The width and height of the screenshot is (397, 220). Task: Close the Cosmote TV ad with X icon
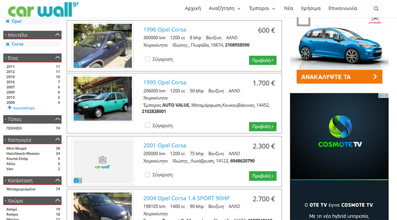[386, 96]
